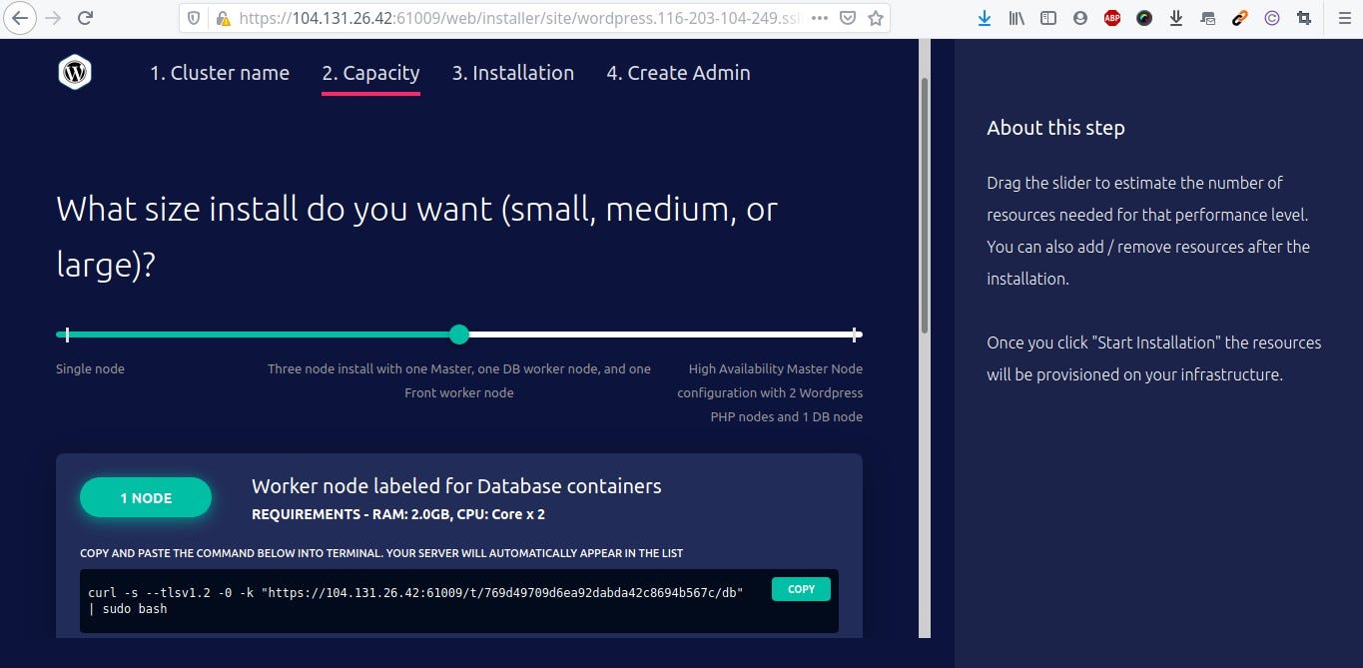Click the 'COPY AND PASTE THE COMMAND' instruction

point(381,553)
